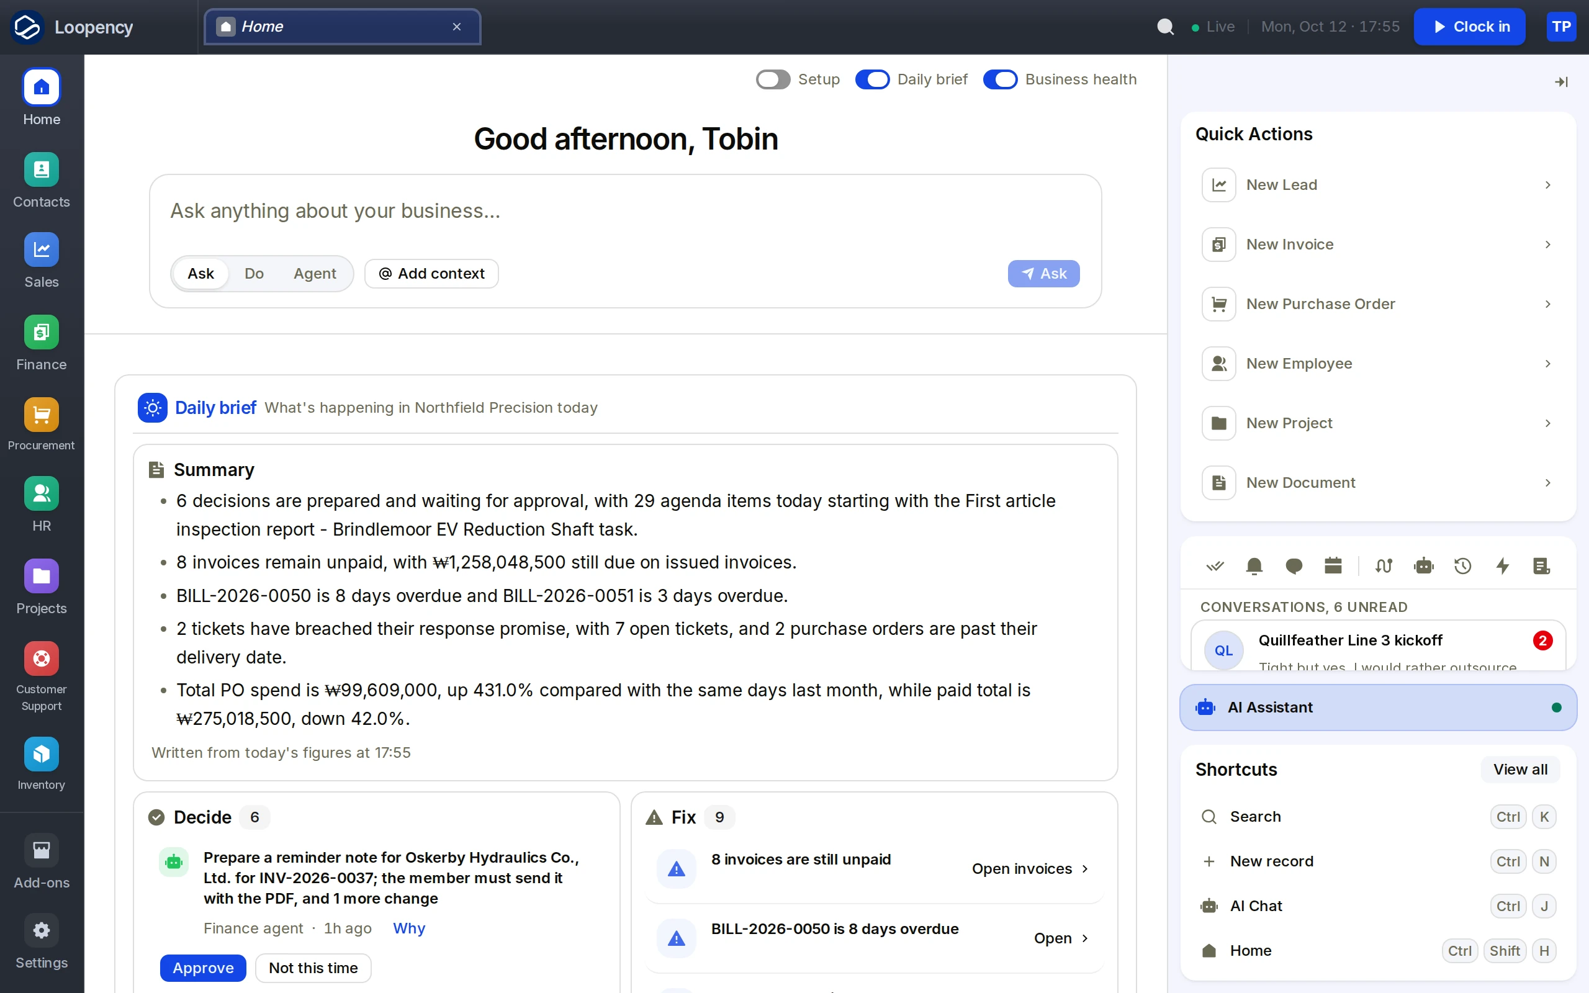
Task: Click View all shortcuts
Action: tap(1520, 769)
